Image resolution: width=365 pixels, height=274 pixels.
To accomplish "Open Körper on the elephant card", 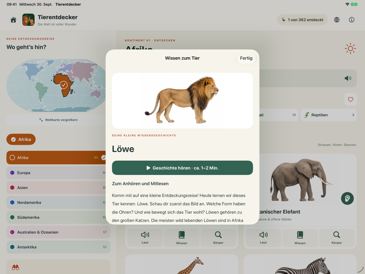I will (336, 238).
